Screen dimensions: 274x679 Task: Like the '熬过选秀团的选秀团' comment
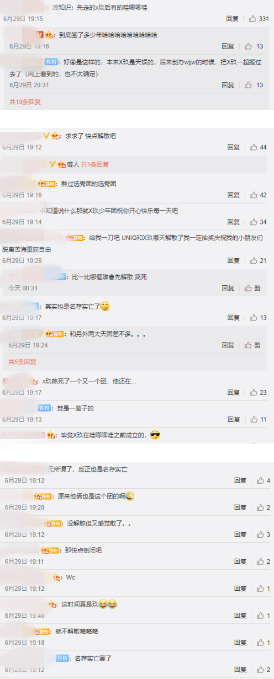point(258,195)
